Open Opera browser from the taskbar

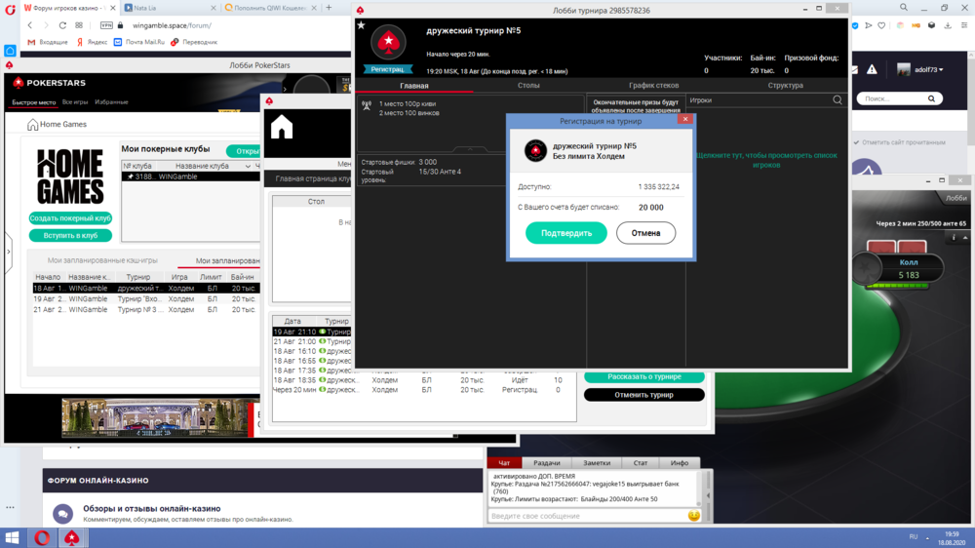tap(42, 537)
